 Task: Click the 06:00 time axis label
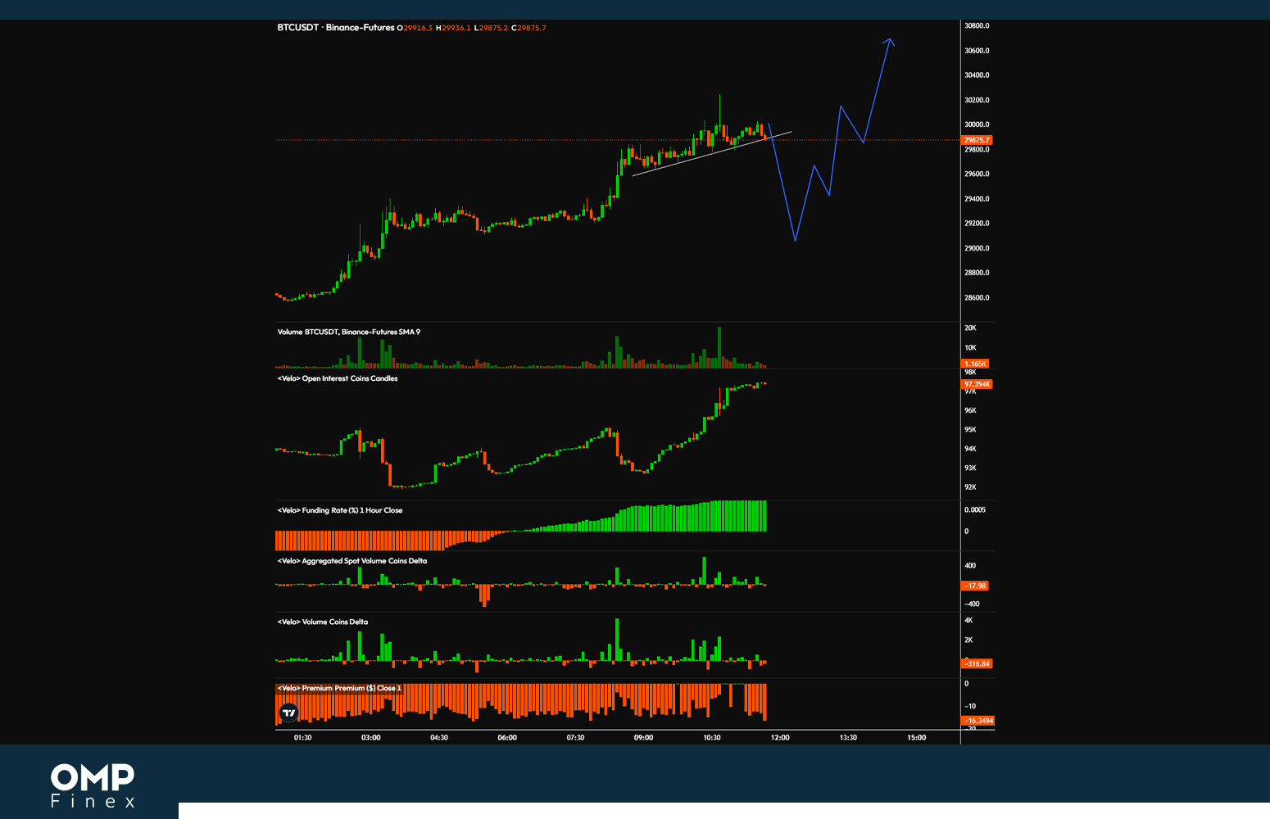(x=507, y=738)
